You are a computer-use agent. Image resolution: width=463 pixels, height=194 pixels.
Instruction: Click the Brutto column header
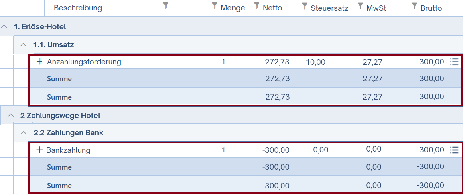[x=431, y=8]
